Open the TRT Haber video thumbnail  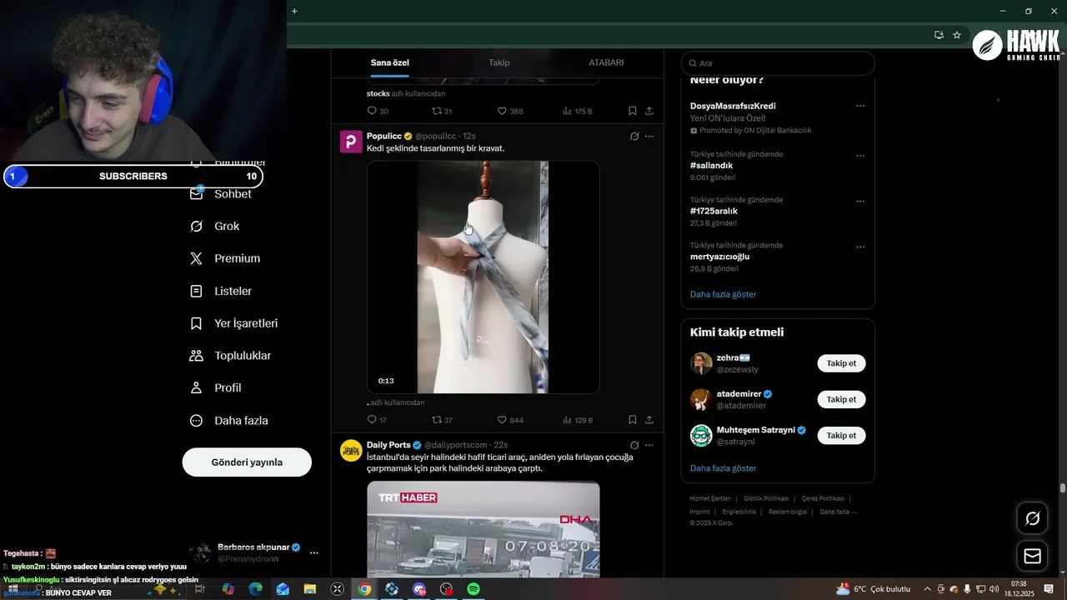point(483,530)
